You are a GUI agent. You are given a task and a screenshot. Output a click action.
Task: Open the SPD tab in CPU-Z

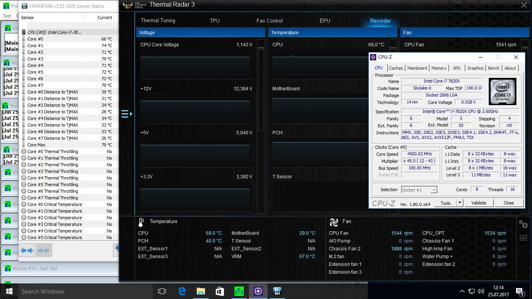click(457, 68)
